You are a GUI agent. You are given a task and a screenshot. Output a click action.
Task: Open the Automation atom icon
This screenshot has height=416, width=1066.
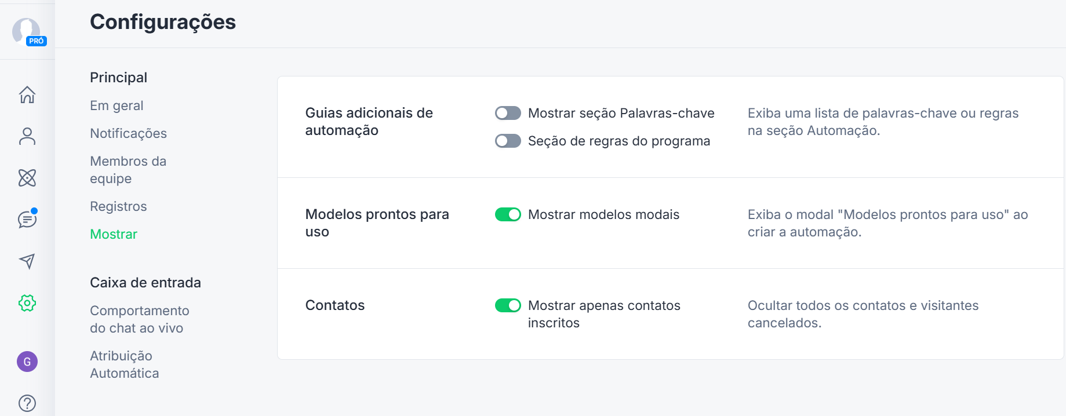tap(27, 178)
